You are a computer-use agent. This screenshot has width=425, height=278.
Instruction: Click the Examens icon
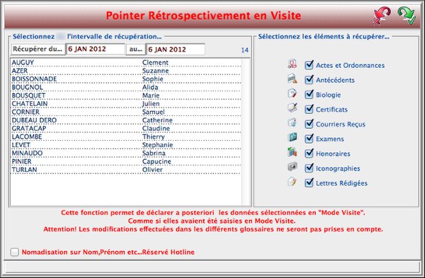[292, 137]
